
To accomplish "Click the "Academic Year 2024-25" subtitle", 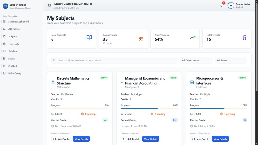I will 67,8.
